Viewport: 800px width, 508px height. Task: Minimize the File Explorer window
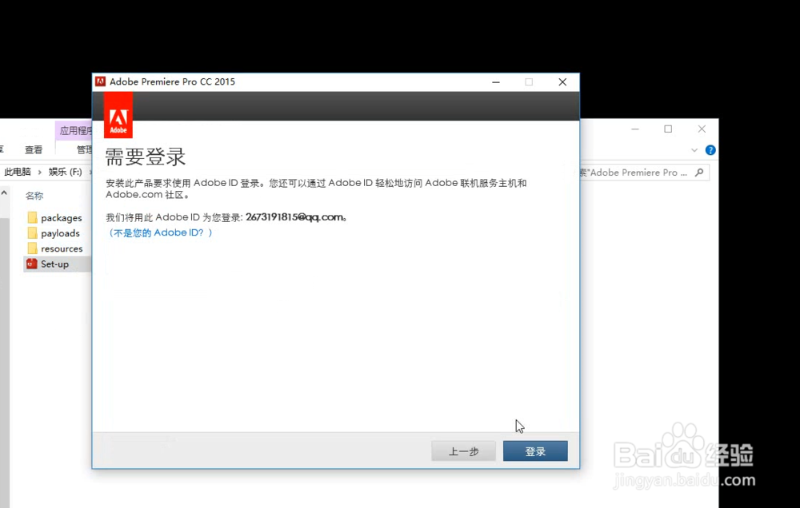(634, 129)
